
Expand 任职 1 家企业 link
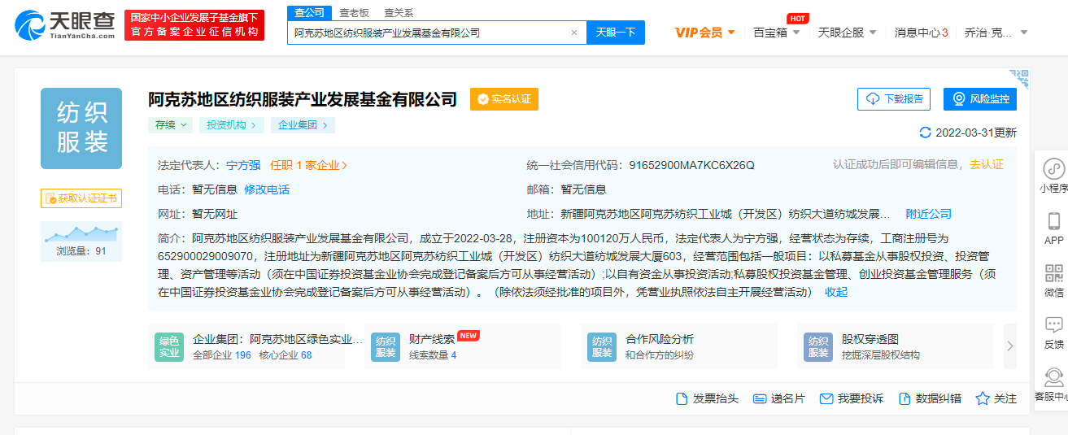point(309,165)
